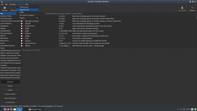Click the highlighted blue taskbar launcher
Viewport: 197px width, 111px height.
click(x=20, y=109)
